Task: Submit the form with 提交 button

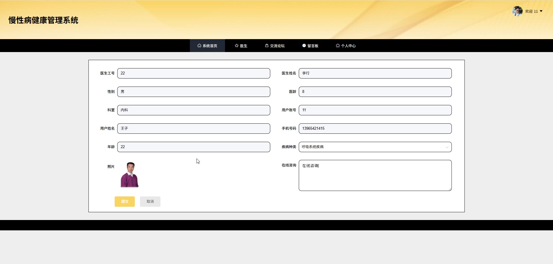Action: [125, 202]
